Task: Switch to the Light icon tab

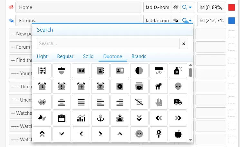Action: (42, 56)
